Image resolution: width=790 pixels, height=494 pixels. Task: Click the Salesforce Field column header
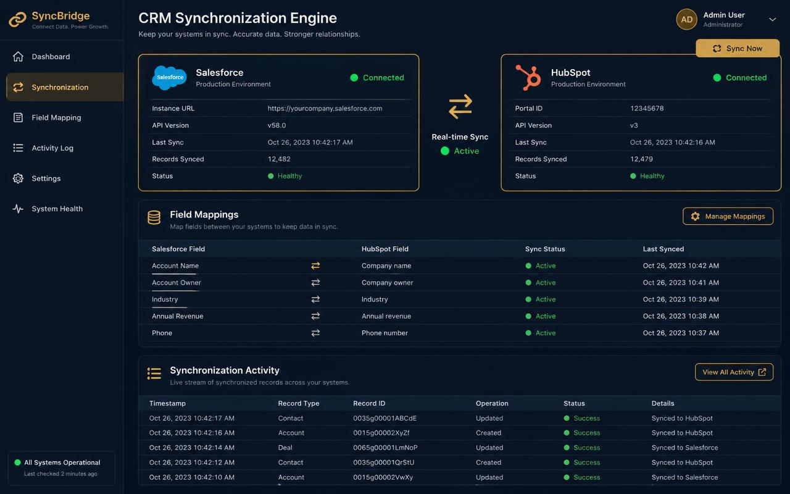click(x=178, y=249)
